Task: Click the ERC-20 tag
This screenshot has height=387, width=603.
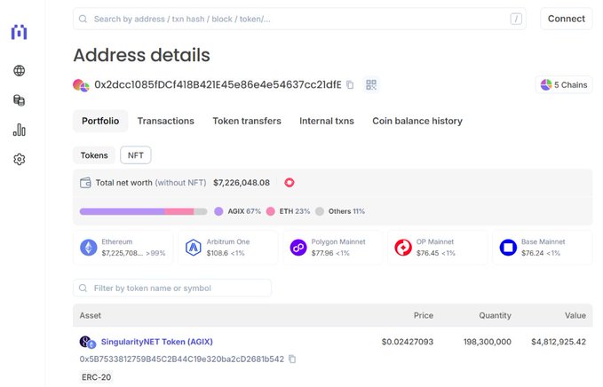Action: pos(96,377)
